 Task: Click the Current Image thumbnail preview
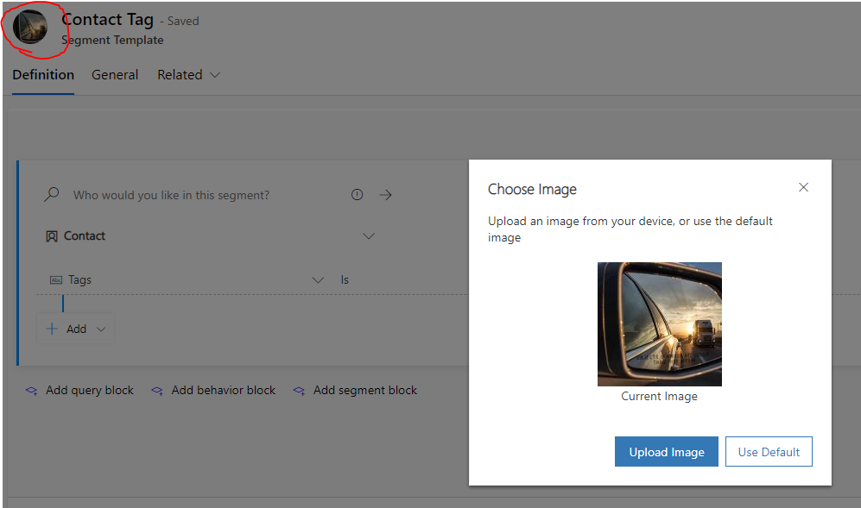pos(659,324)
